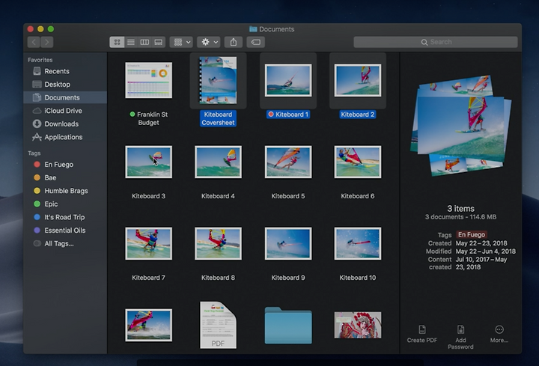Click the En Fuego tag in preview
This screenshot has height=366, width=539.
[x=472, y=234]
